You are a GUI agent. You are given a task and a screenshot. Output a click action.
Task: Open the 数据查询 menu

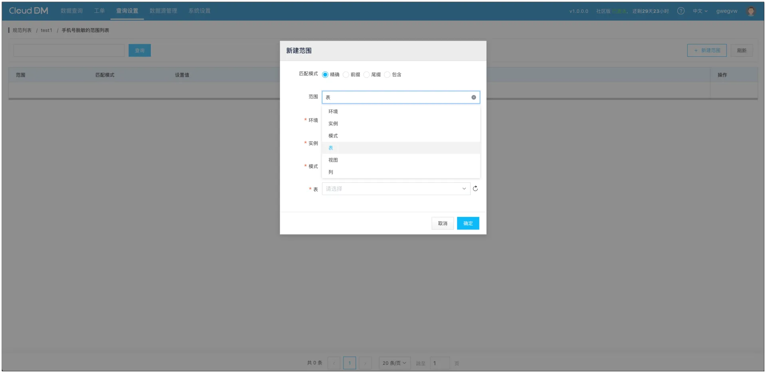click(x=72, y=11)
